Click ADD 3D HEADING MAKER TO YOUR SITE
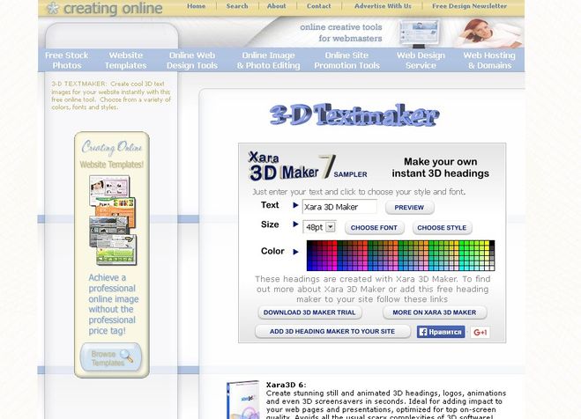This screenshot has height=419, width=581. [x=332, y=331]
